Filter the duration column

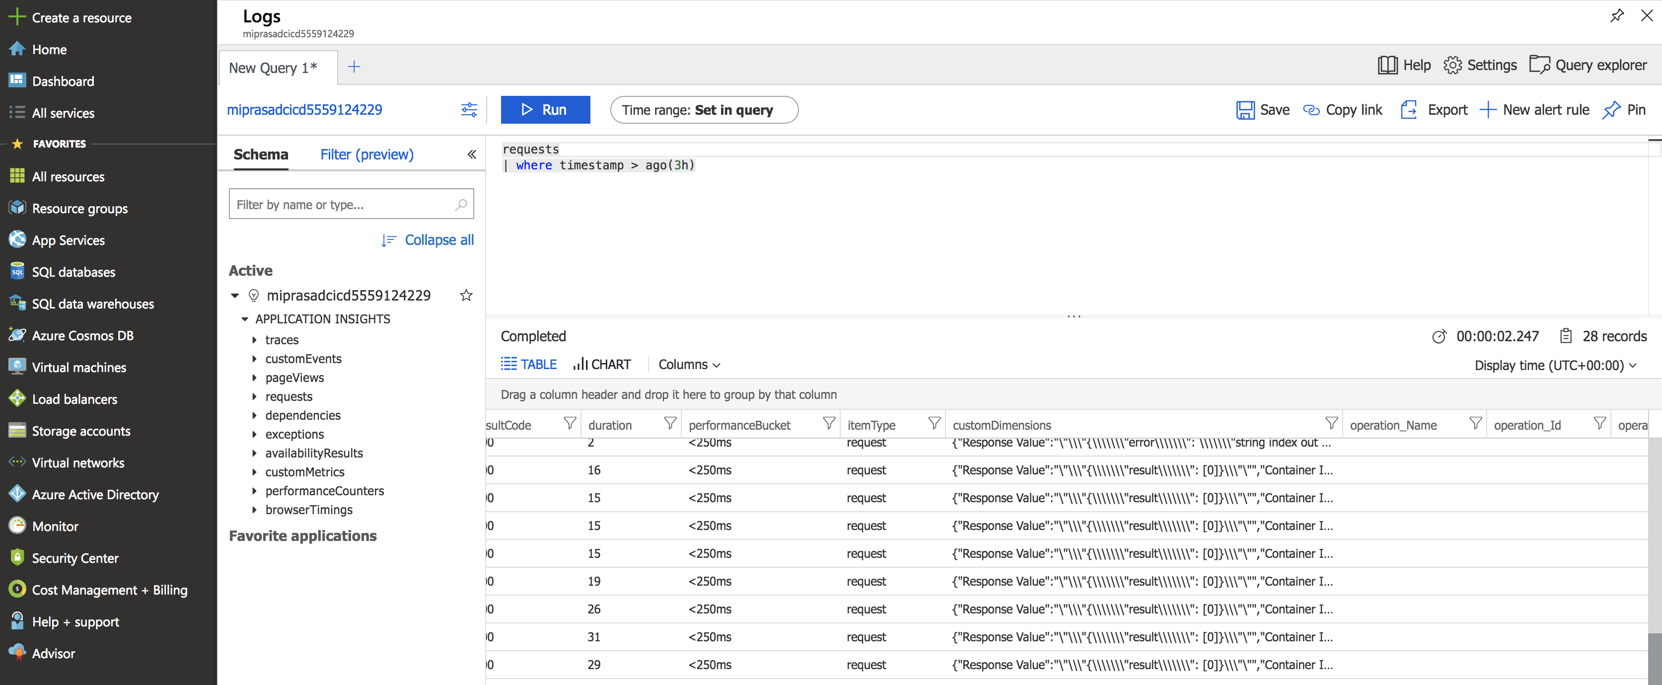pyautogui.click(x=670, y=424)
